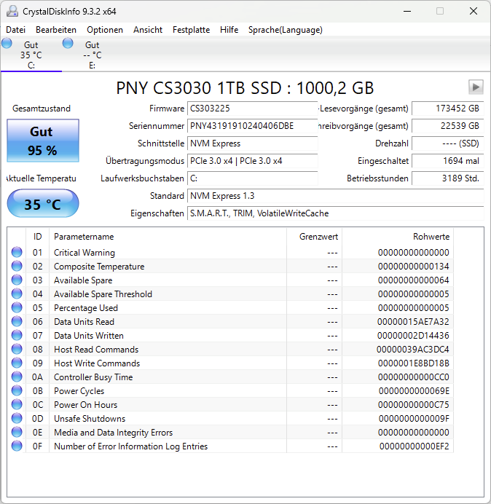Click status icon of Power Cycles row
Image resolution: width=491 pixels, height=504 pixels.
point(17,390)
